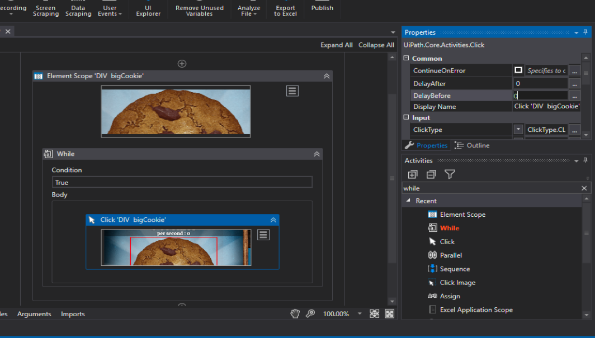
Task: Open the zoom percentage dropdown
Action: pyautogui.click(x=360, y=314)
